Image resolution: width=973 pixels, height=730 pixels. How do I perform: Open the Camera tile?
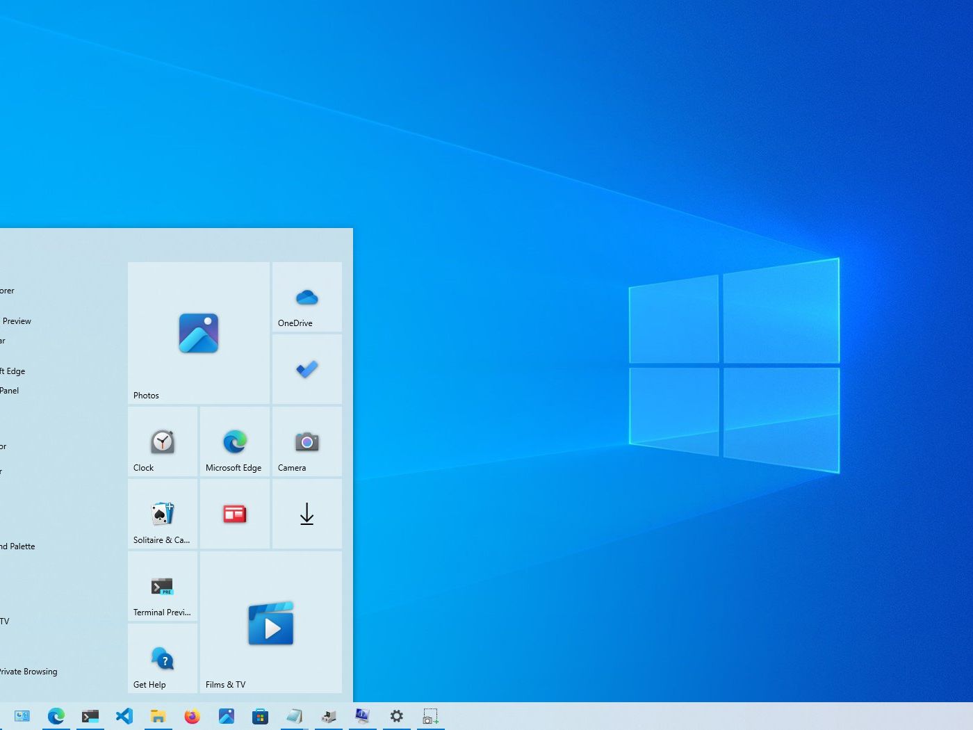[x=307, y=441]
